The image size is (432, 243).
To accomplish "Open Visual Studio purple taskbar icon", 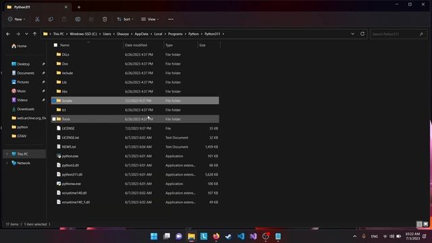I will pyautogui.click(x=253, y=236).
